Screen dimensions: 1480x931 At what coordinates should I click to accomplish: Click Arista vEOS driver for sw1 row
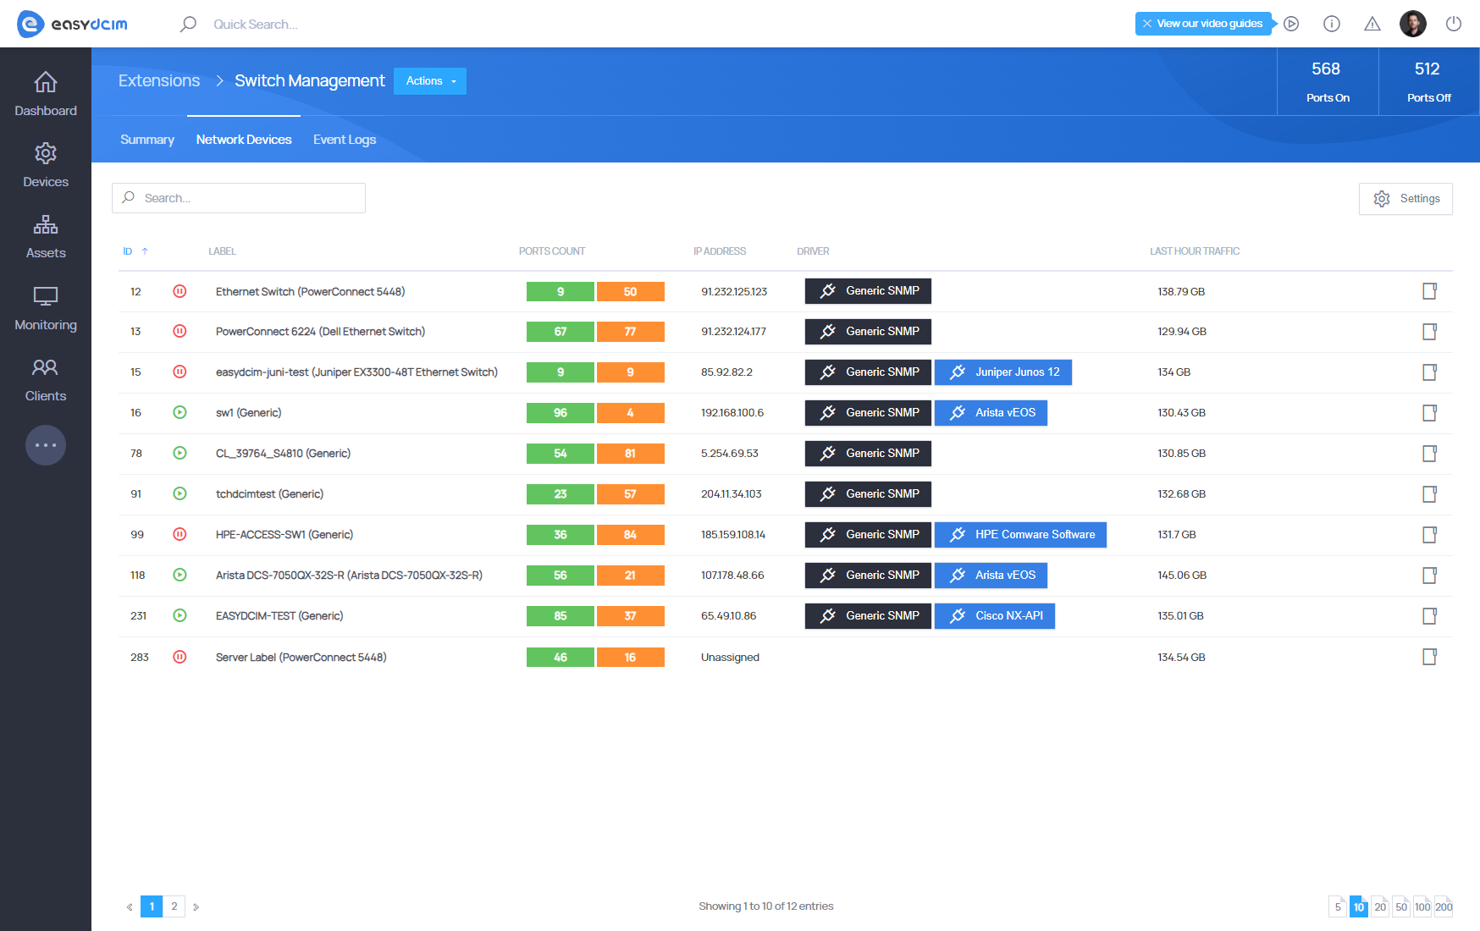[x=991, y=413]
